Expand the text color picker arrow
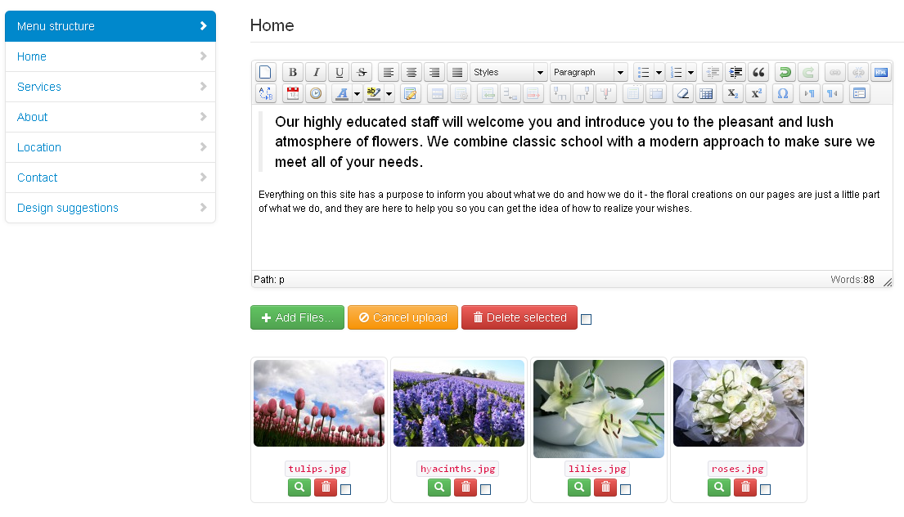 357,93
